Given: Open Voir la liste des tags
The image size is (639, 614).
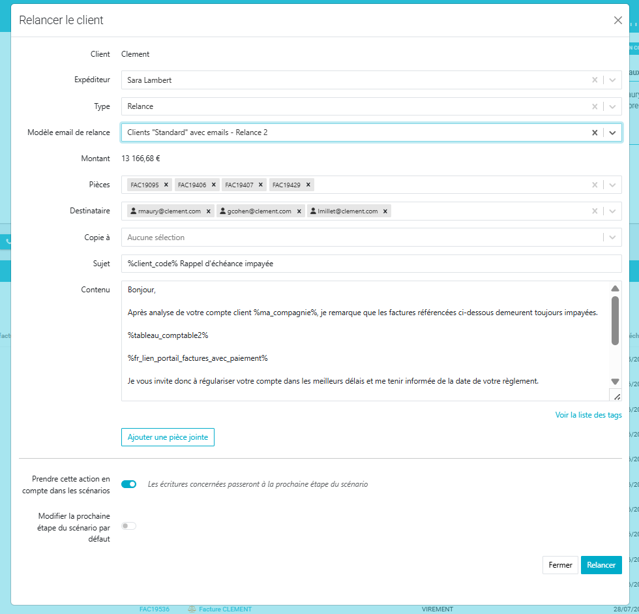Looking at the screenshot, I should (587, 414).
